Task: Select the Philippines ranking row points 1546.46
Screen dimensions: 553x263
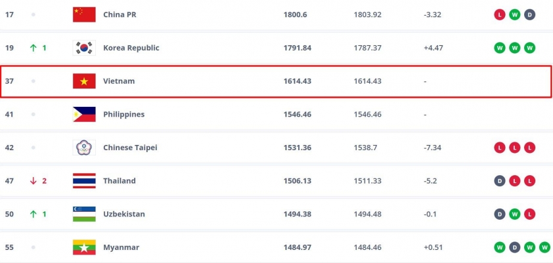Action: pyautogui.click(x=297, y=114)
